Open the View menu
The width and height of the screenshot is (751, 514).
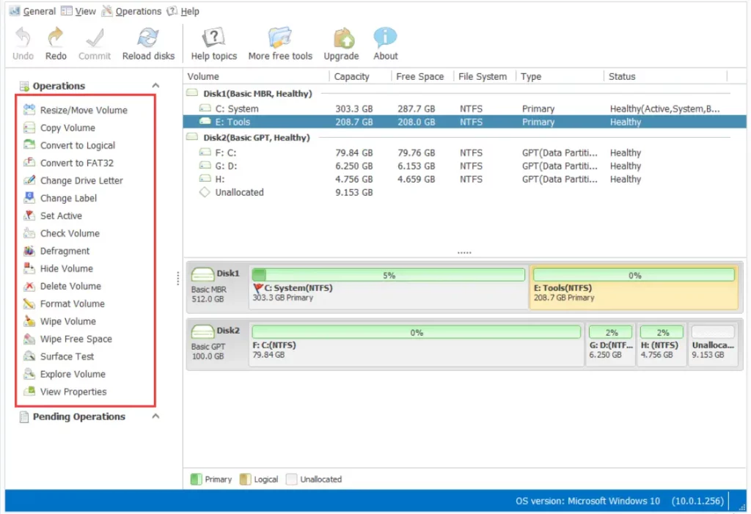pos(85,11)
